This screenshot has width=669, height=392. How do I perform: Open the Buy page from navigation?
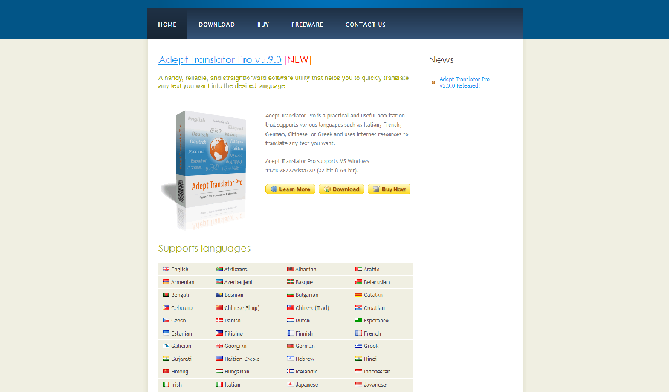pyautogui.click(x=263, y=24)
